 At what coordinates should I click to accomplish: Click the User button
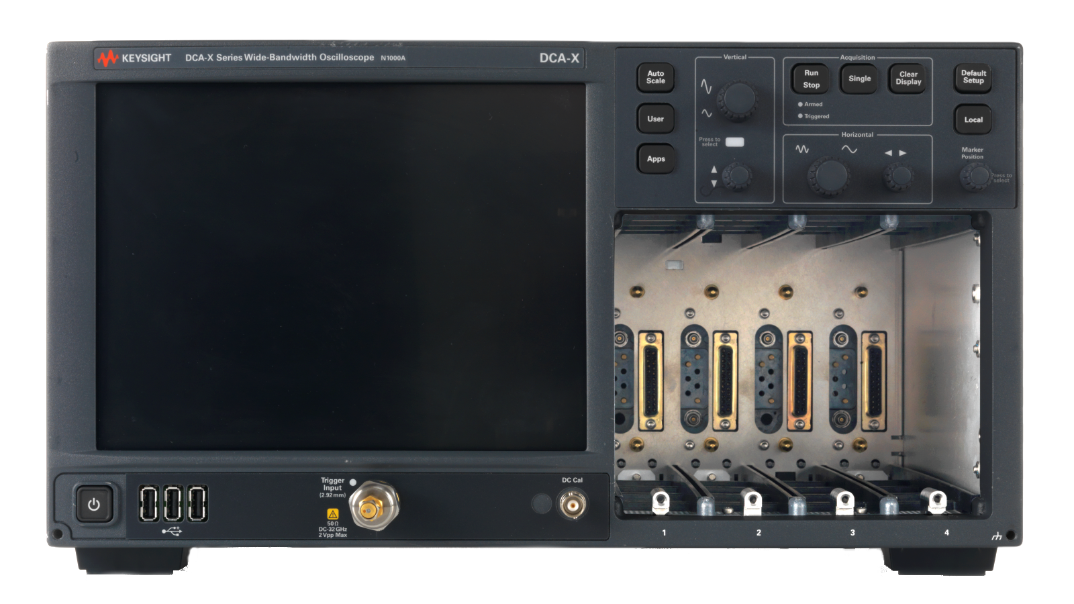tap(656, 119)
